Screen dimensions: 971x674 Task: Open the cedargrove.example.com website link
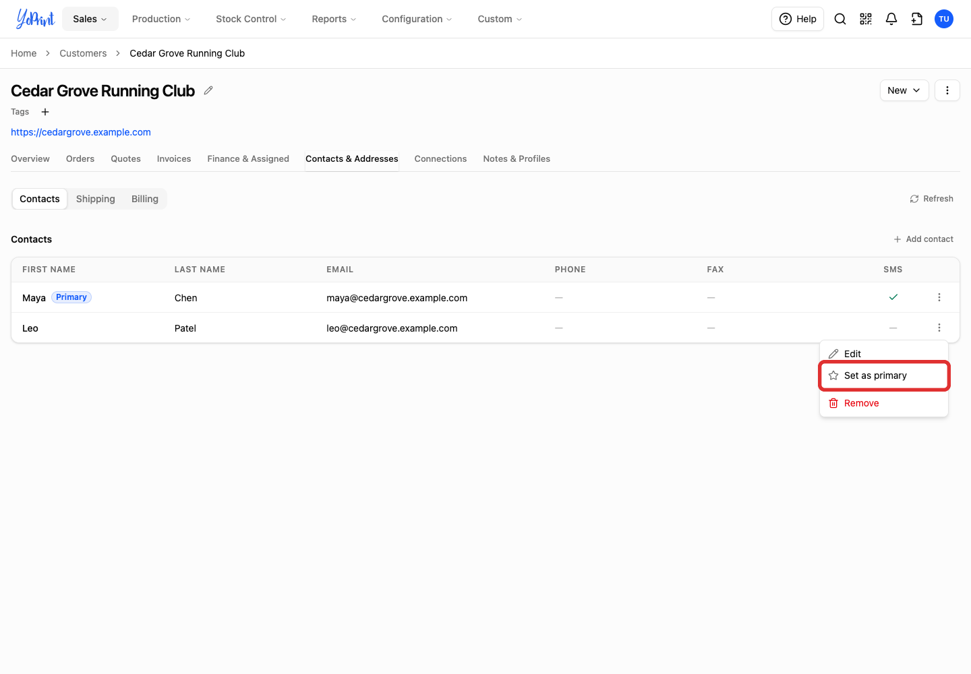click(81, 132)
